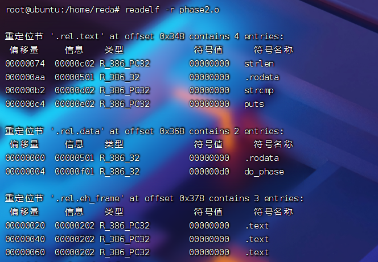Viewport: 378px width, 262px height.
Task: Click R_386_32 type in the do_phase row
Action: 120,172
